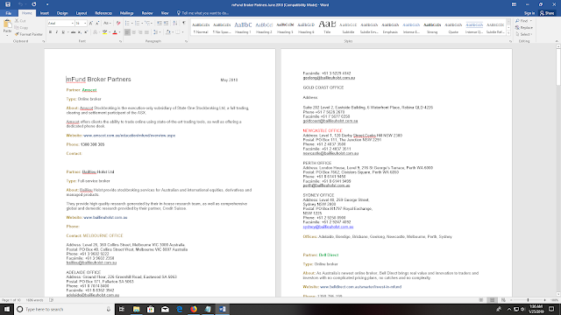The image size is (561, 315).
Task: Open the Borders dropdown arrow
Action: pyautogui.click(x=182, y=32)
